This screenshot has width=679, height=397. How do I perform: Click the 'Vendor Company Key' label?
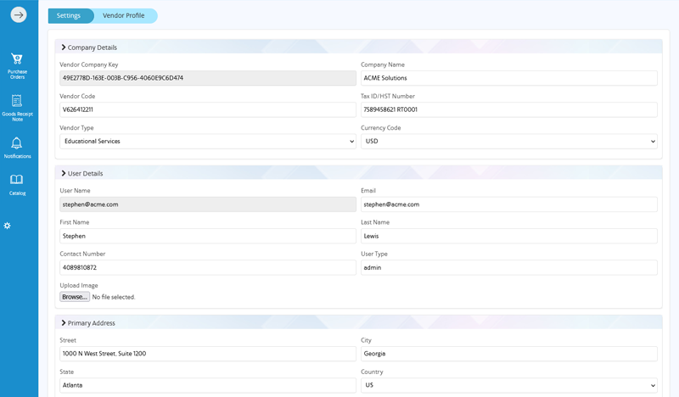pyautogui.click(x=89, y=64)
